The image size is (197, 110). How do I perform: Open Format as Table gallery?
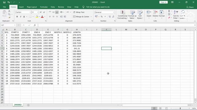coord(132,15)
